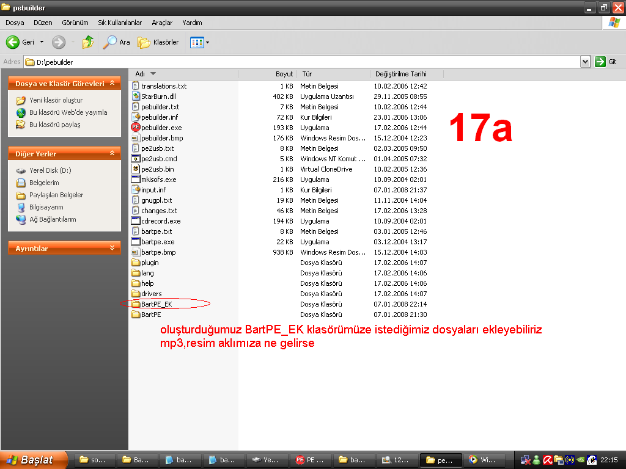
Task: Select StarBurn.dll file icon
Action: coord(136,96)
